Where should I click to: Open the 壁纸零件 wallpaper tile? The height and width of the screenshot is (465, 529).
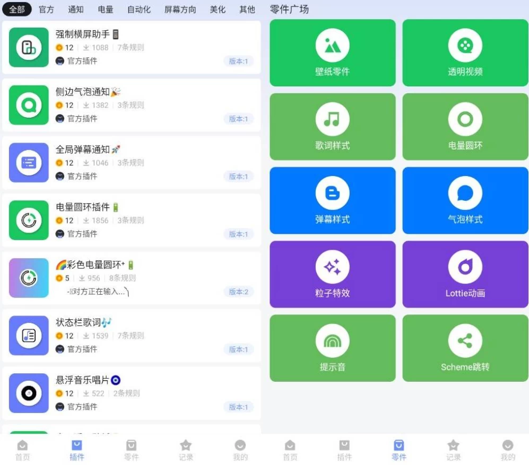332,53
